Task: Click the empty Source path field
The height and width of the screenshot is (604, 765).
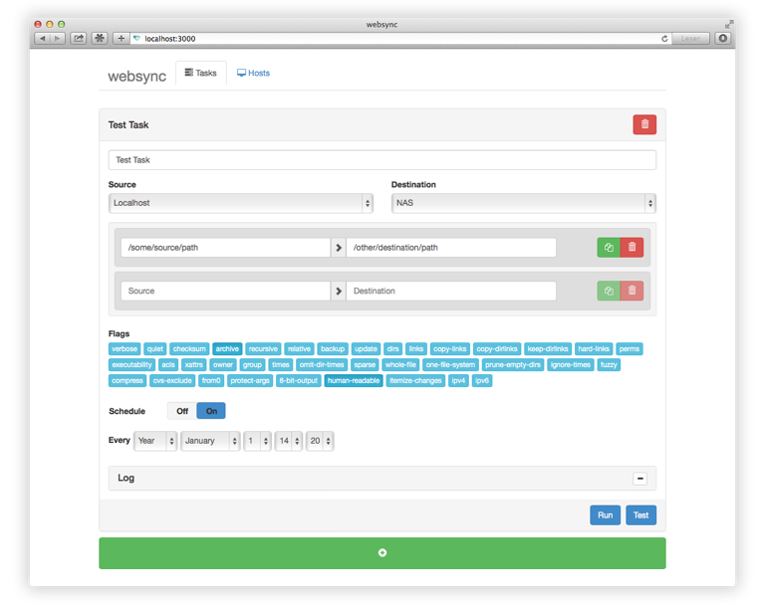Action: [226, 291]
